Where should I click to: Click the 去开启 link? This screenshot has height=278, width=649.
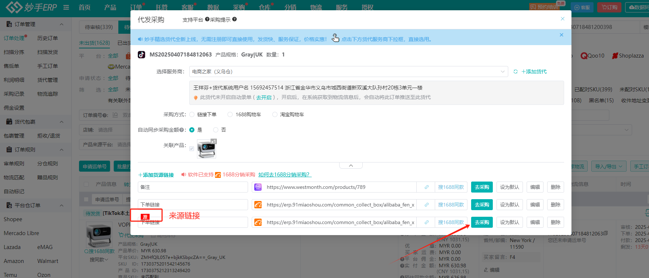264,98
